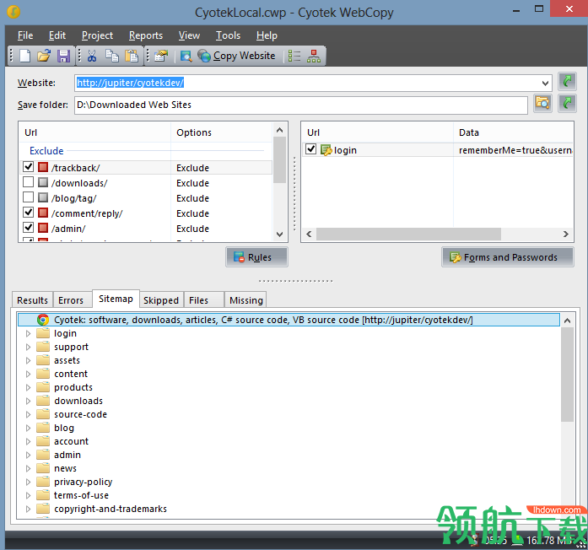Click green arrow next to Website field

[x=567, y=82]
